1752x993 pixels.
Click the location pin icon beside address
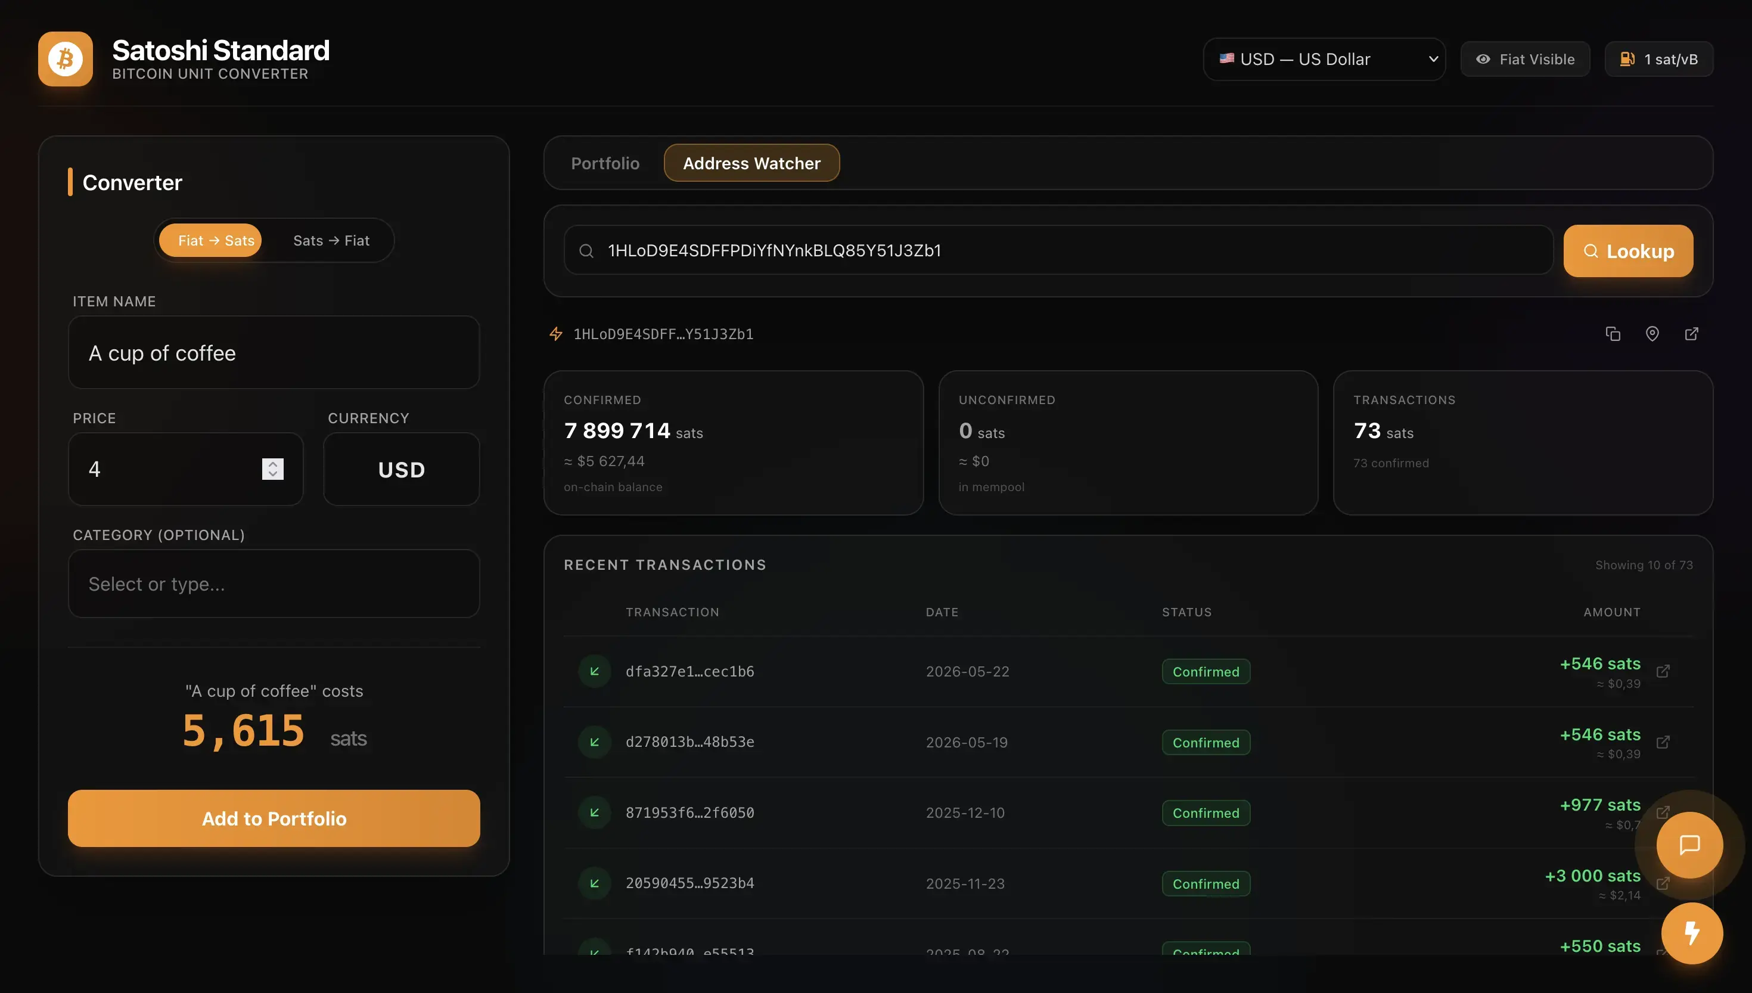[x=1652, y=334]
